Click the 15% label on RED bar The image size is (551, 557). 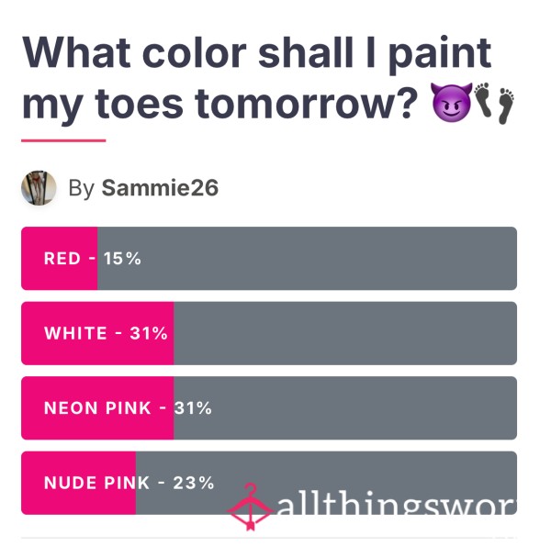click(x=122, y=259)
